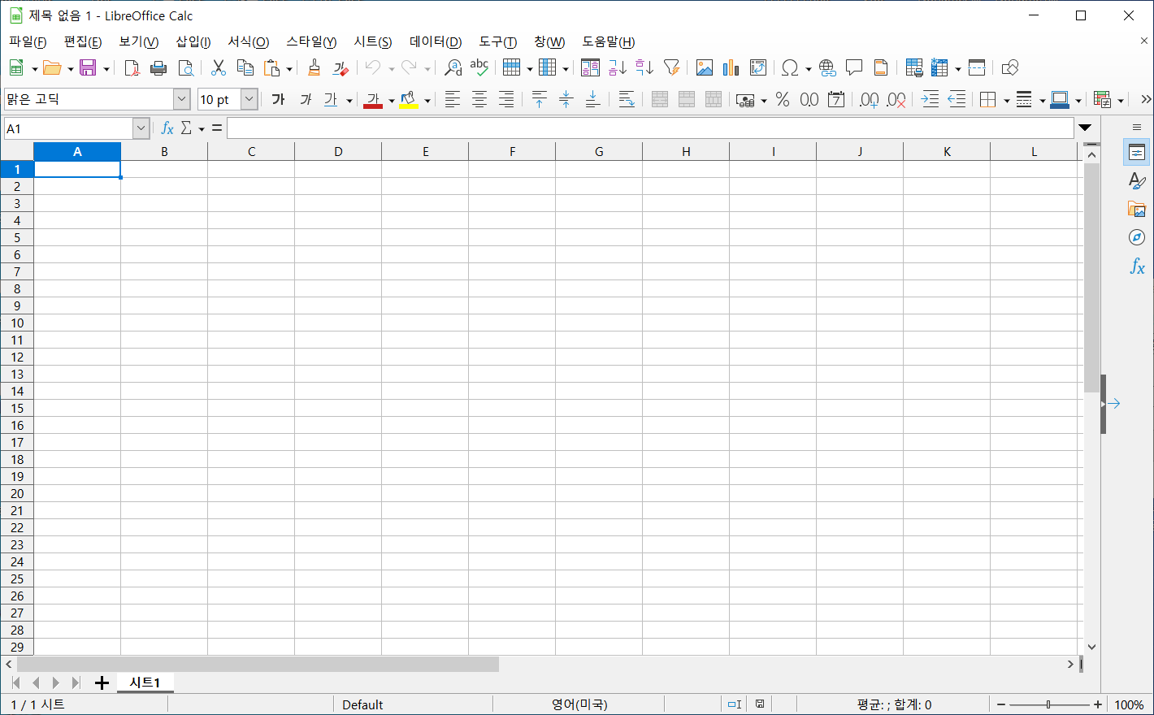Insert image icon
Image resolution: width=1154 pixels, height=715 pixels.
pos(705,68)
